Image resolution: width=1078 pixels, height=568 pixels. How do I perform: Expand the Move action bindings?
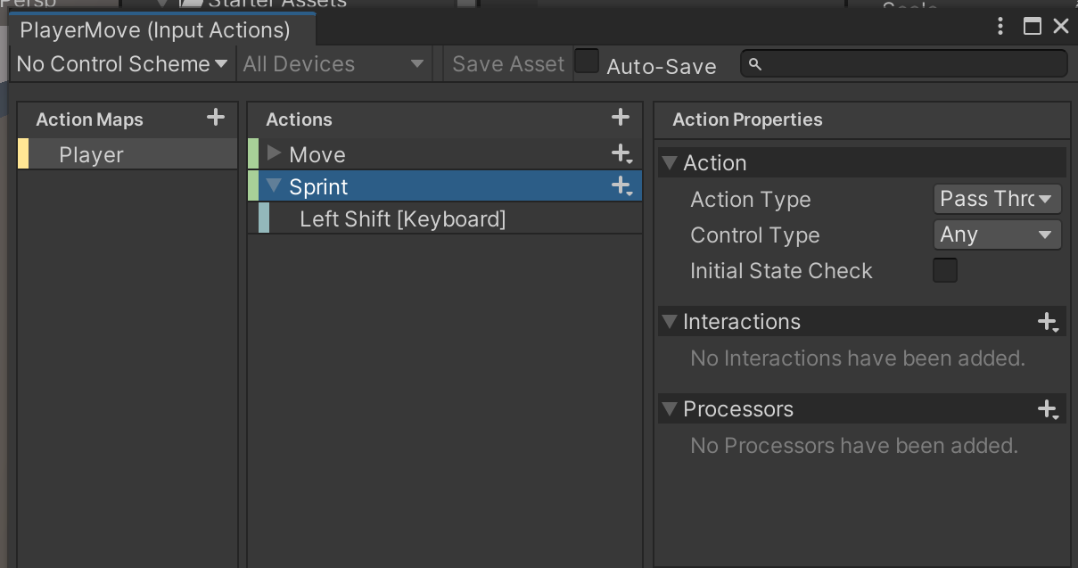pyautogui.click(x=275, y=154)
